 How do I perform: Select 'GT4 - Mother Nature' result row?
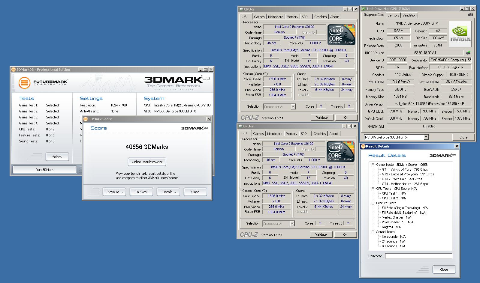point(405,184)
